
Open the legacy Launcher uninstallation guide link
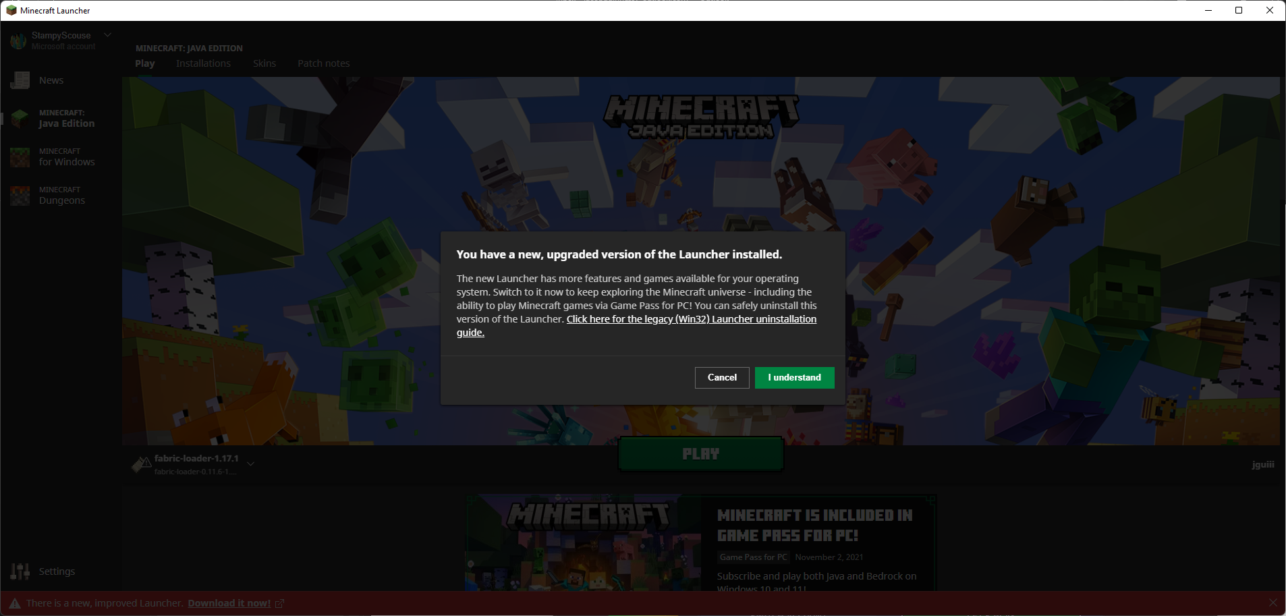(x=636, y=326)
